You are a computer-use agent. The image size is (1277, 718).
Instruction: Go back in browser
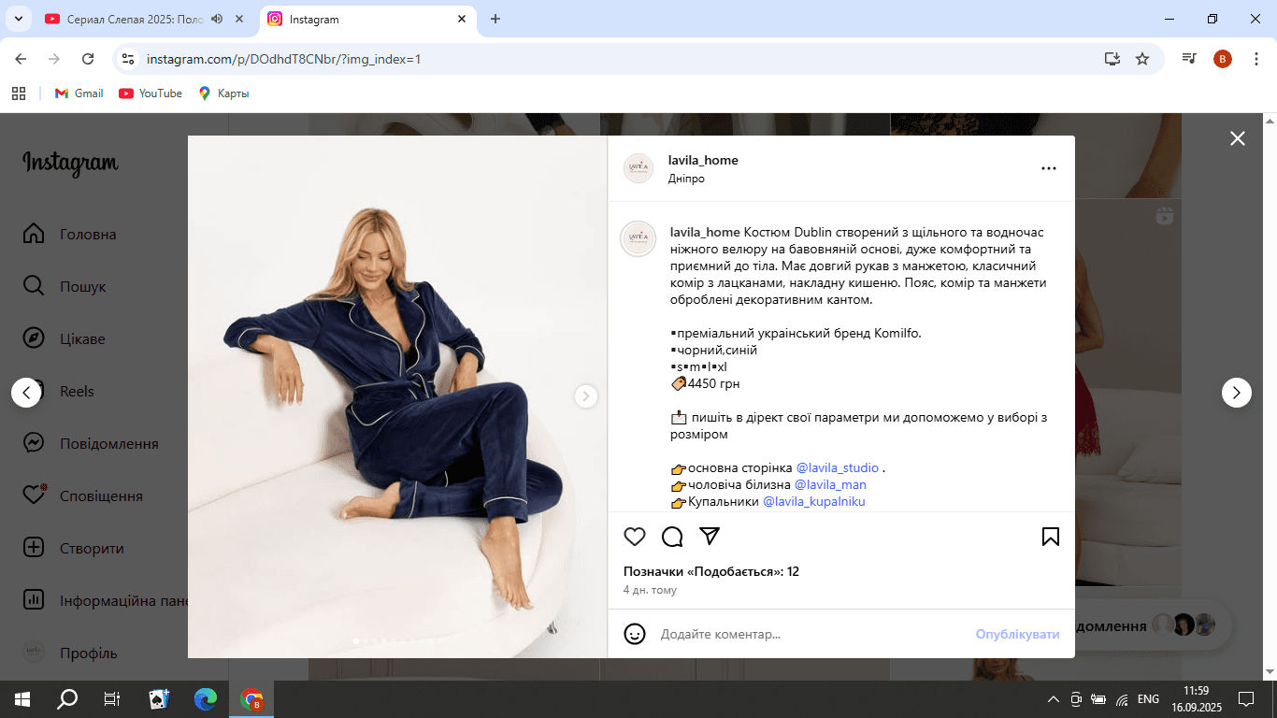[21, 59]
